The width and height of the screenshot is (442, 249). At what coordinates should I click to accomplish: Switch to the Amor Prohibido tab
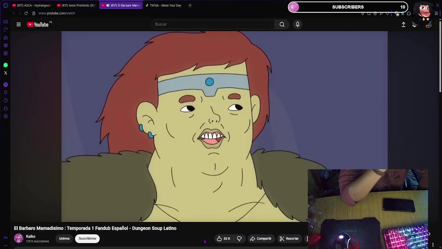pyautogui.click(x=76, y=6)
